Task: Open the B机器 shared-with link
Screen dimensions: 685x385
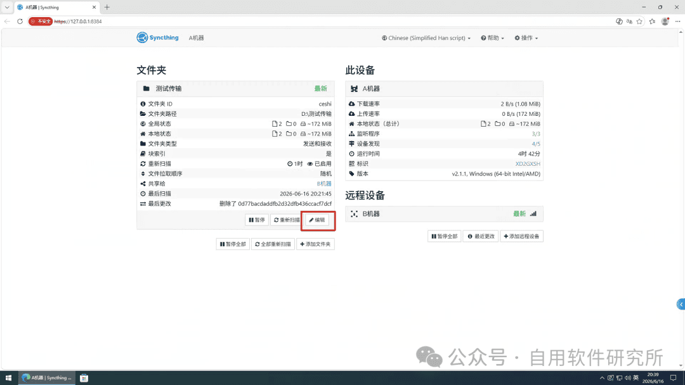Action: [324, 184]
